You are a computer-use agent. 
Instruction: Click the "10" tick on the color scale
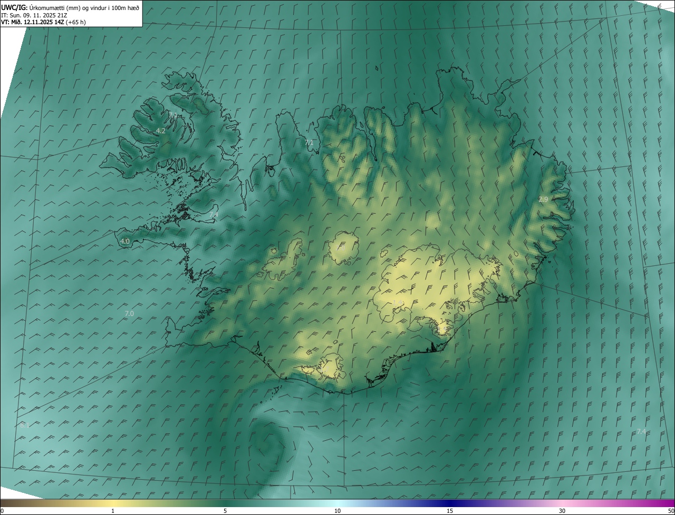click(337, 511)
